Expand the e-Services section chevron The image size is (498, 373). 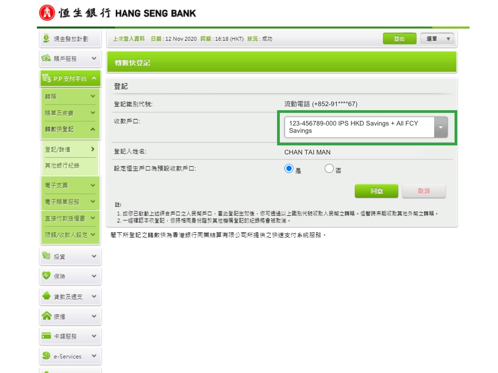(x=94, y=356)
